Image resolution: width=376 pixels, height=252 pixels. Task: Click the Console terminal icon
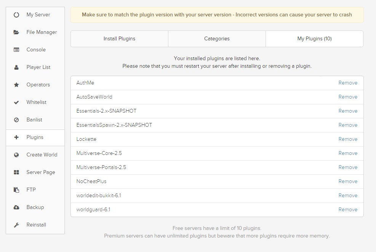[x=16, y=50]
